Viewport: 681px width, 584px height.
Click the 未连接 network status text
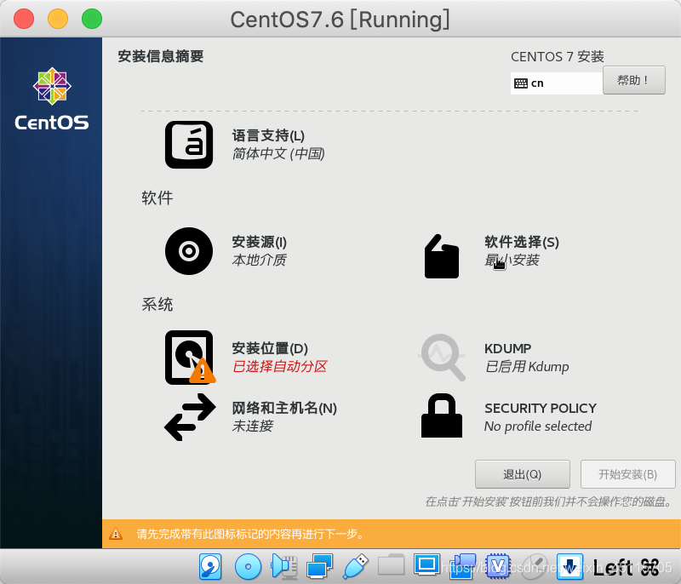click(x=252, y=426)
